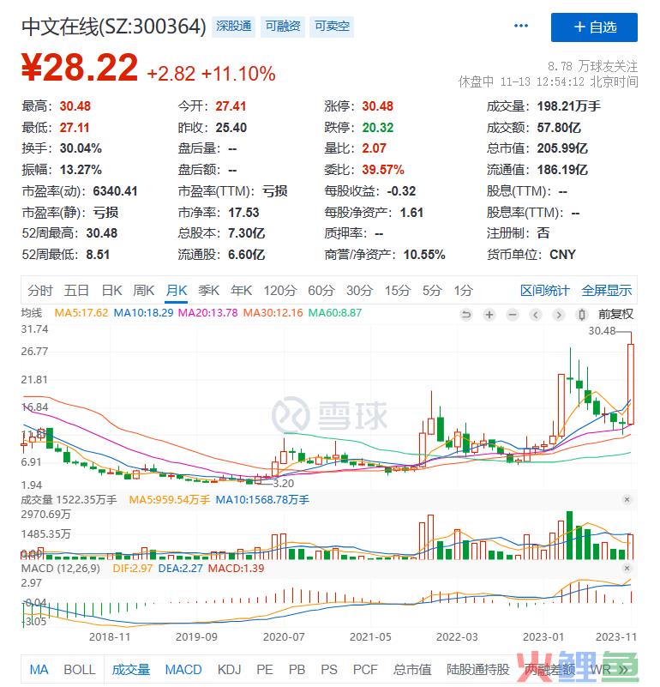Switch to 分时 chart tab
The height and width of the screenshot is (687, 660).
(39, 291)
